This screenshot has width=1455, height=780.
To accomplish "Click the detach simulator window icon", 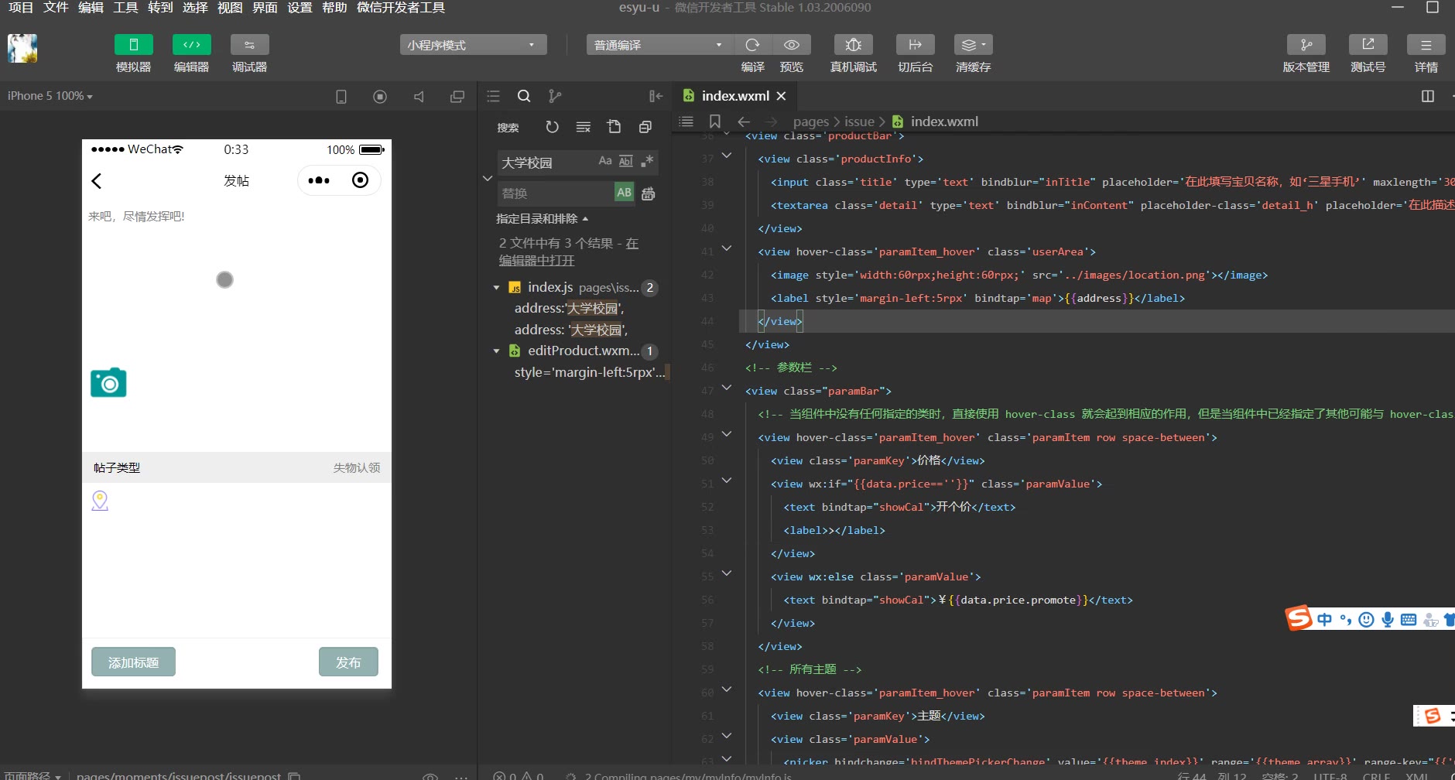I will (x=457, y=97).
